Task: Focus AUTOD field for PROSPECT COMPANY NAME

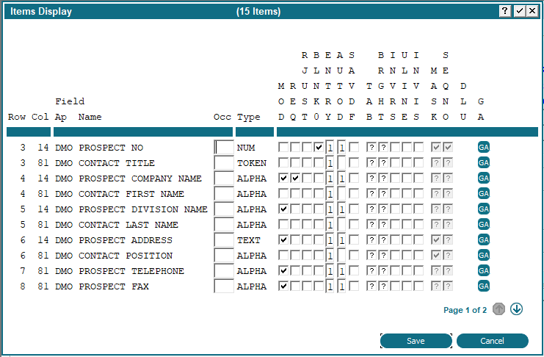Action: click(341, 178)
